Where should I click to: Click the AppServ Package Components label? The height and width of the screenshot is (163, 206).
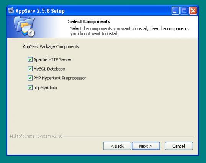(51, 46)
